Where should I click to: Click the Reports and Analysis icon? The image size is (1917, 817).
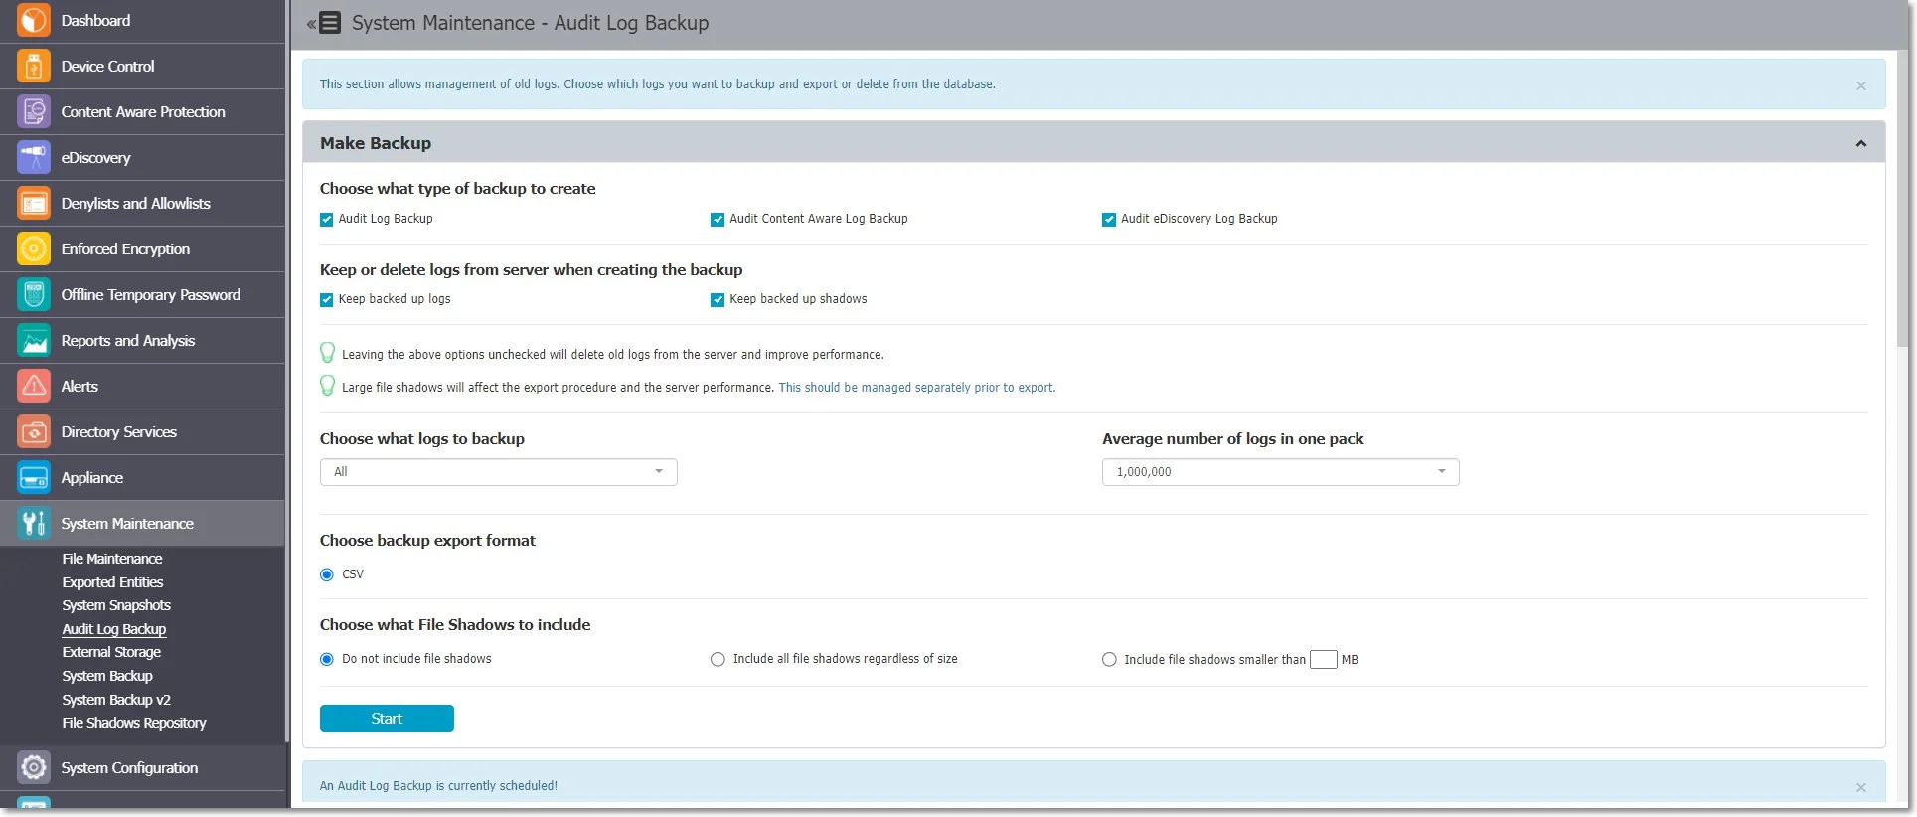click(x=34, y=340)
